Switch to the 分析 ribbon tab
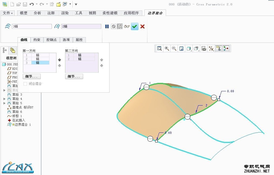This screenshot has width=274, height=175. coord(38,13)
